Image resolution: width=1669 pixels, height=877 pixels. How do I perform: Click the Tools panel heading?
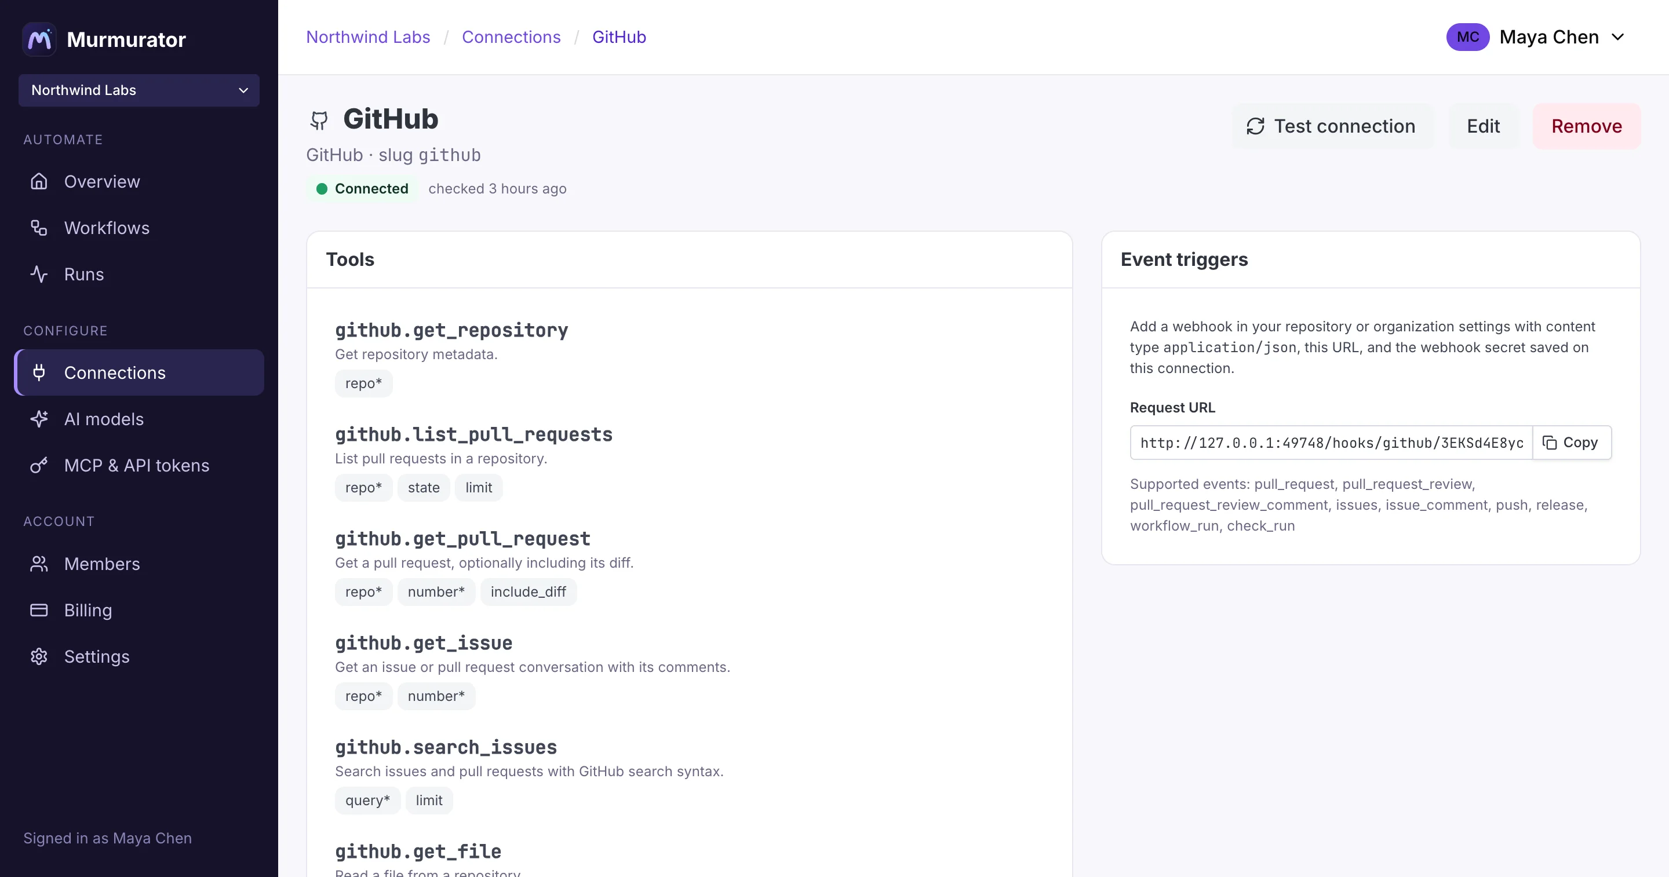(350, 259)
